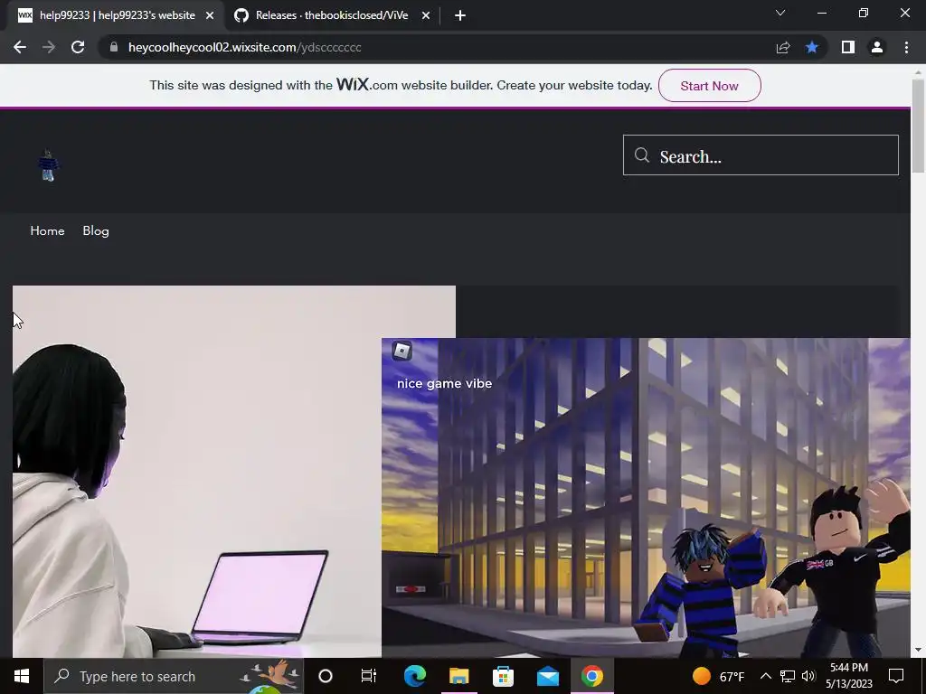Click the magnifier icon in site search
The height and width of the screenshot is (694, 926).
click(642, 155)
